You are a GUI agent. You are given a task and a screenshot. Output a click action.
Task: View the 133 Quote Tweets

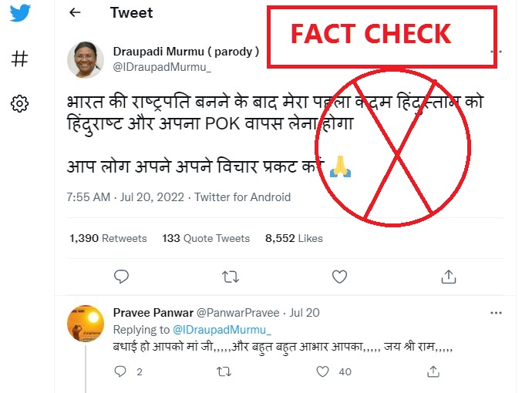click(206, 238)
